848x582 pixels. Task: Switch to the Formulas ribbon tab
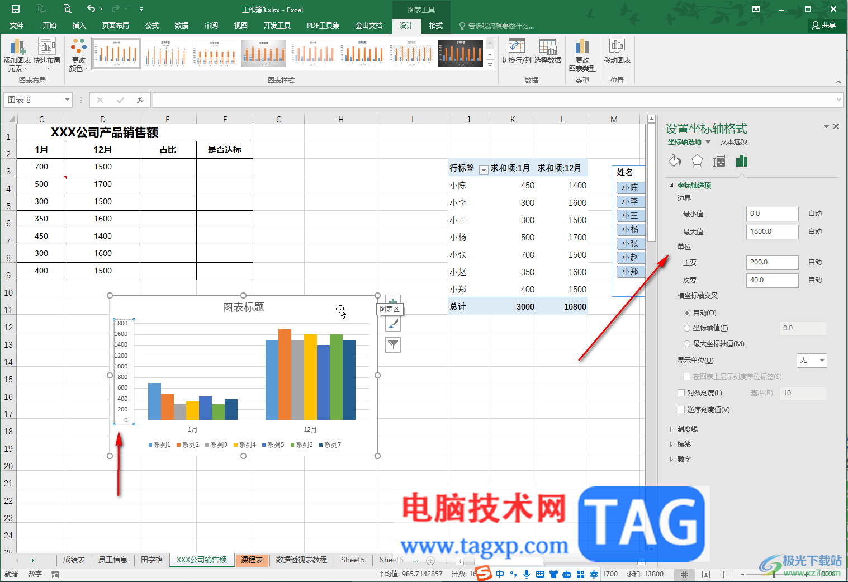pos(152,26)
